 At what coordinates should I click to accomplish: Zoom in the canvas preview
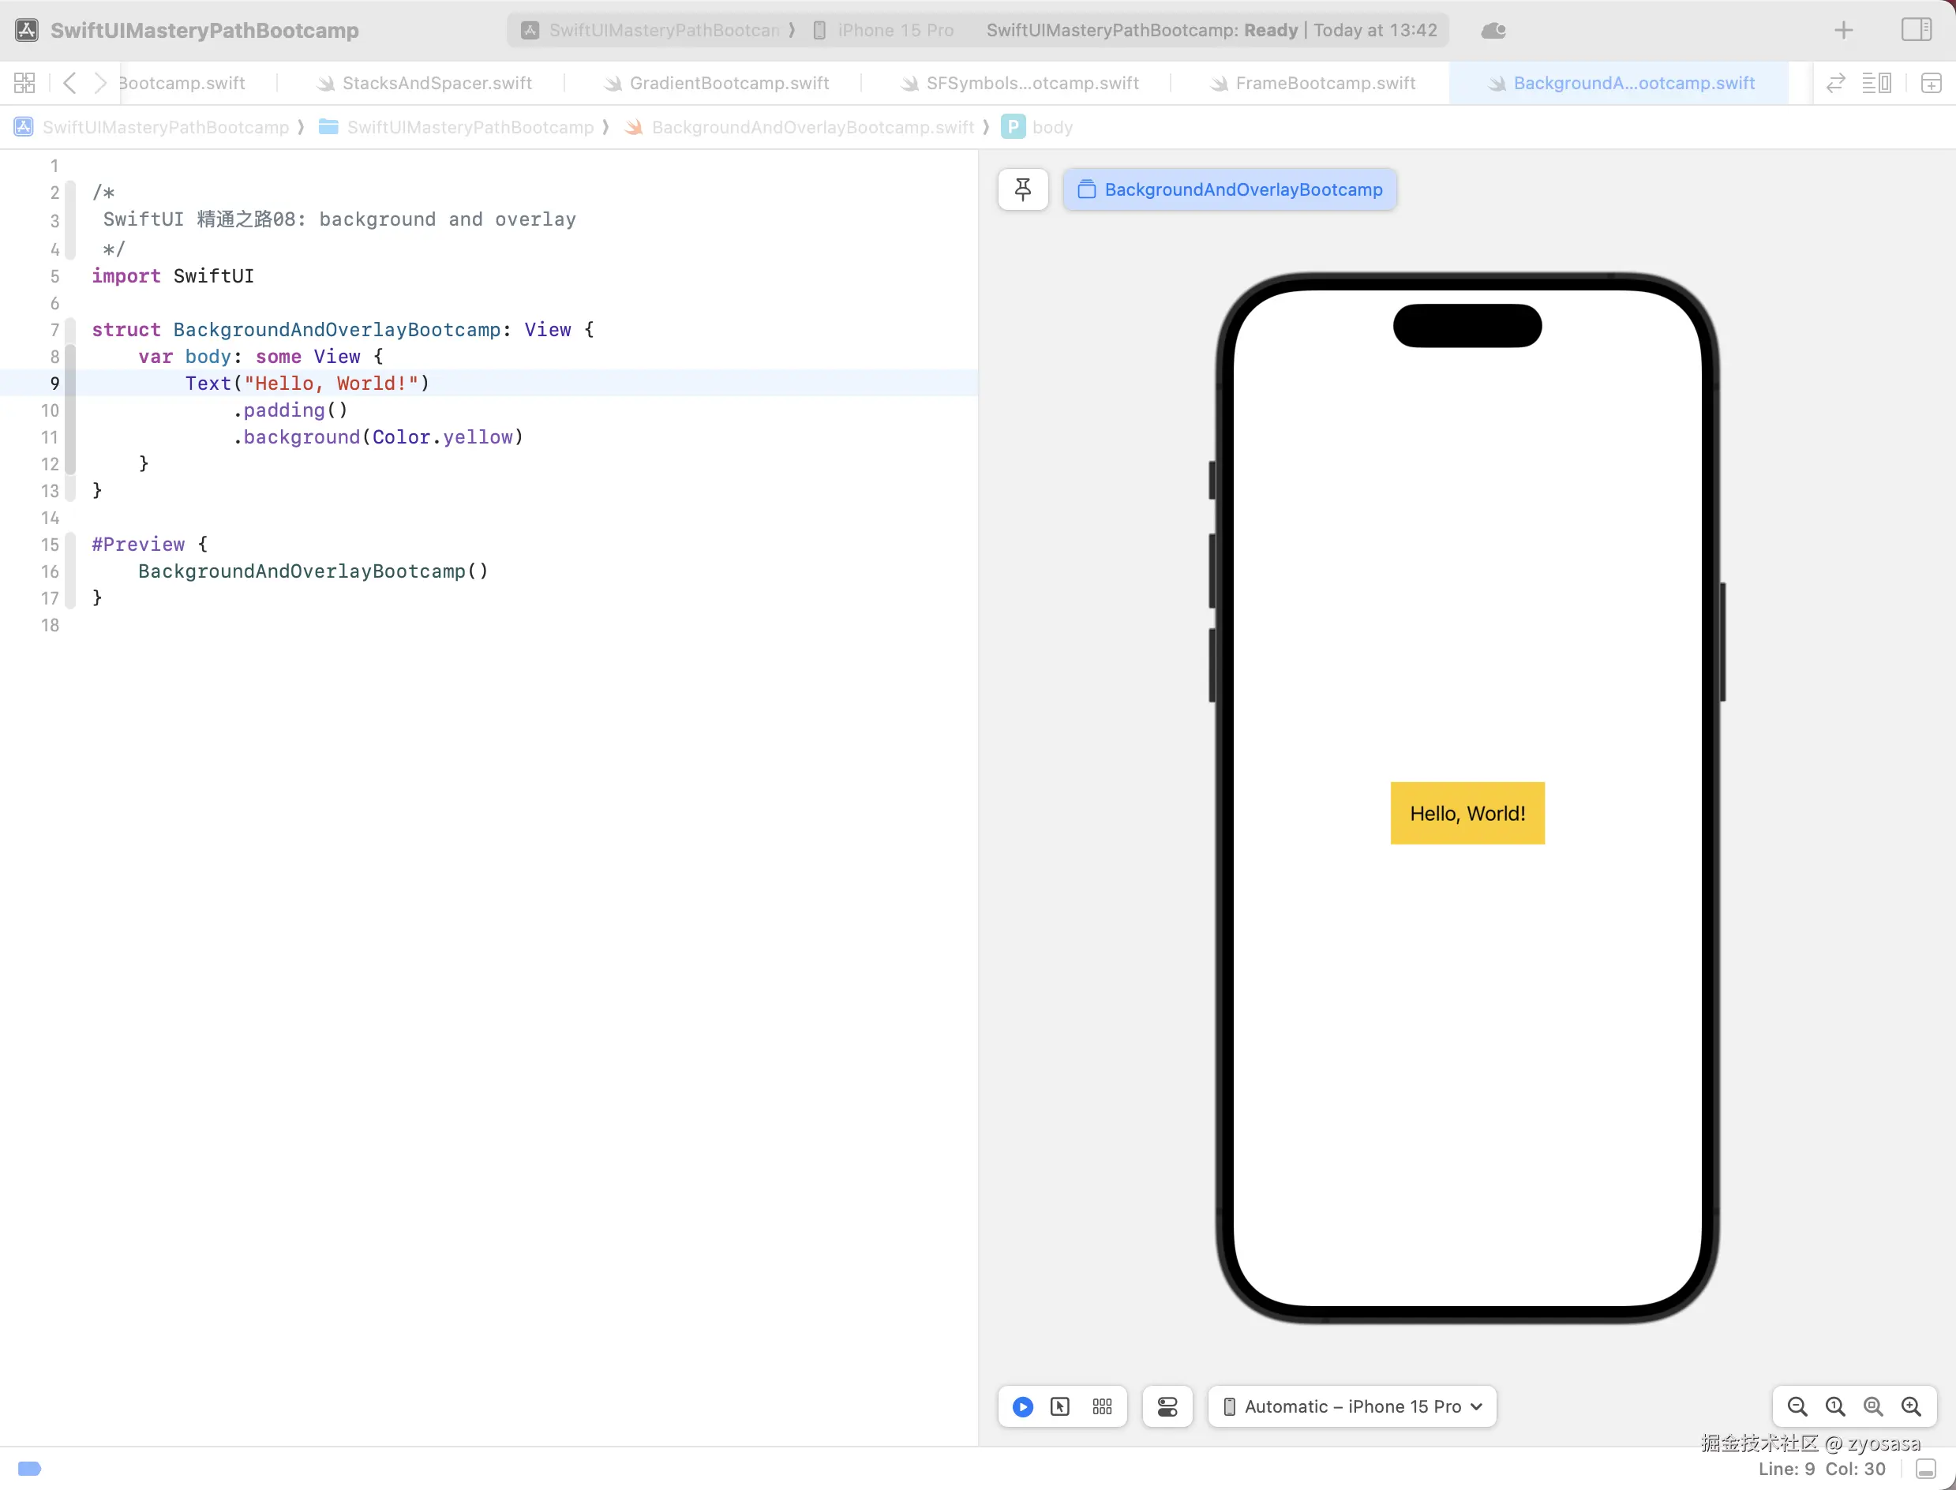[1911, 1406]
